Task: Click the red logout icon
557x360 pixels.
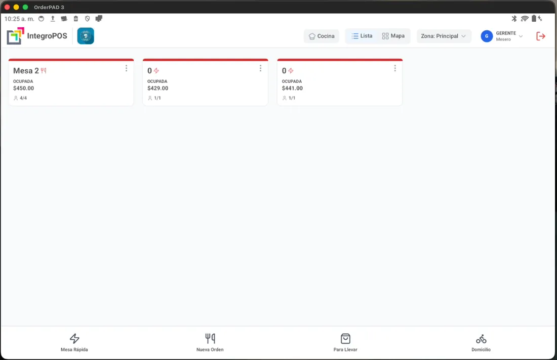Action: coord(541,36)
